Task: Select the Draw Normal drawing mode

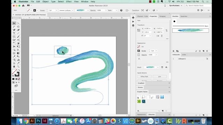Action: tap(13, 82)
